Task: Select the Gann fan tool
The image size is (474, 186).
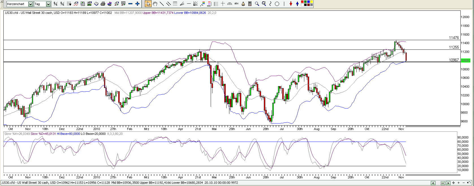Action: pos(195,4)
